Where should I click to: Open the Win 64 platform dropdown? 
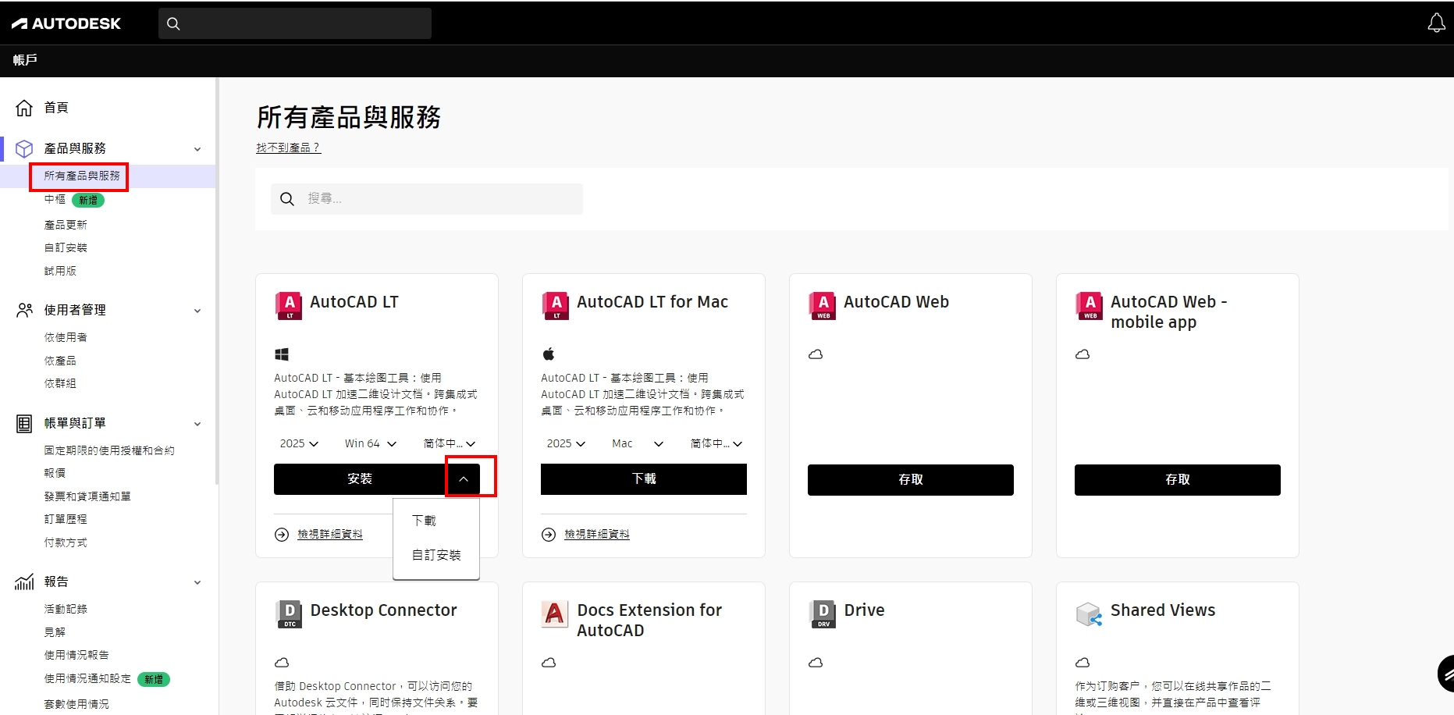pos(371,443)
